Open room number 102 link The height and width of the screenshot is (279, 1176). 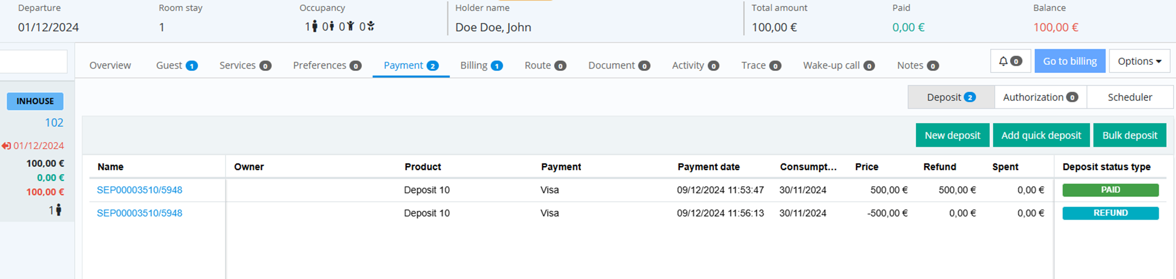tap(54, 123)
